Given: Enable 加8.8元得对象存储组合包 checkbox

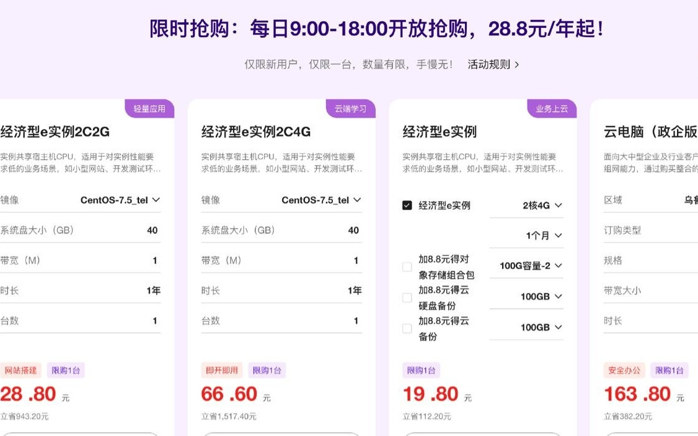Looking at the screenshot, I should tap(407, 266).
